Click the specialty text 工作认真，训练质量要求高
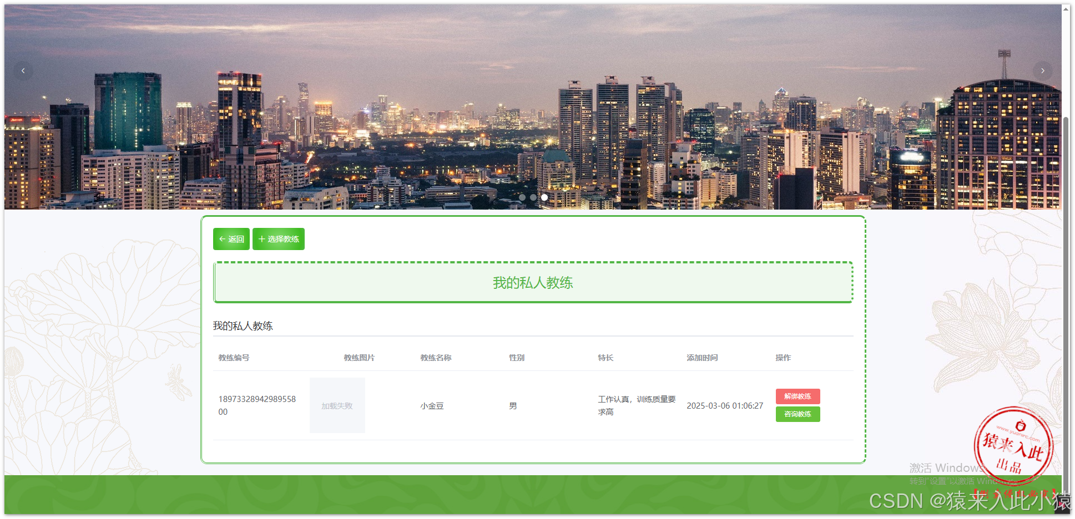 point(637,405)
